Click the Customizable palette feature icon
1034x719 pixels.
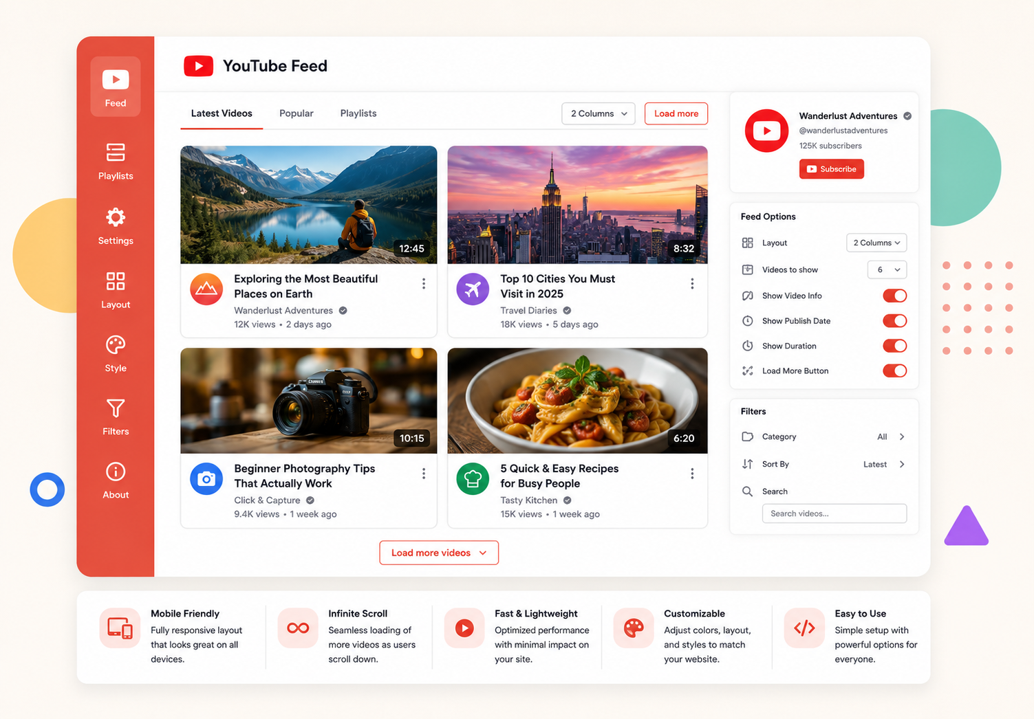pos(634,628)
